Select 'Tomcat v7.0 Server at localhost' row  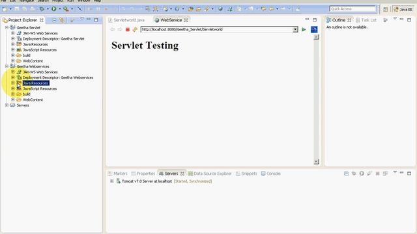[167, 181]
